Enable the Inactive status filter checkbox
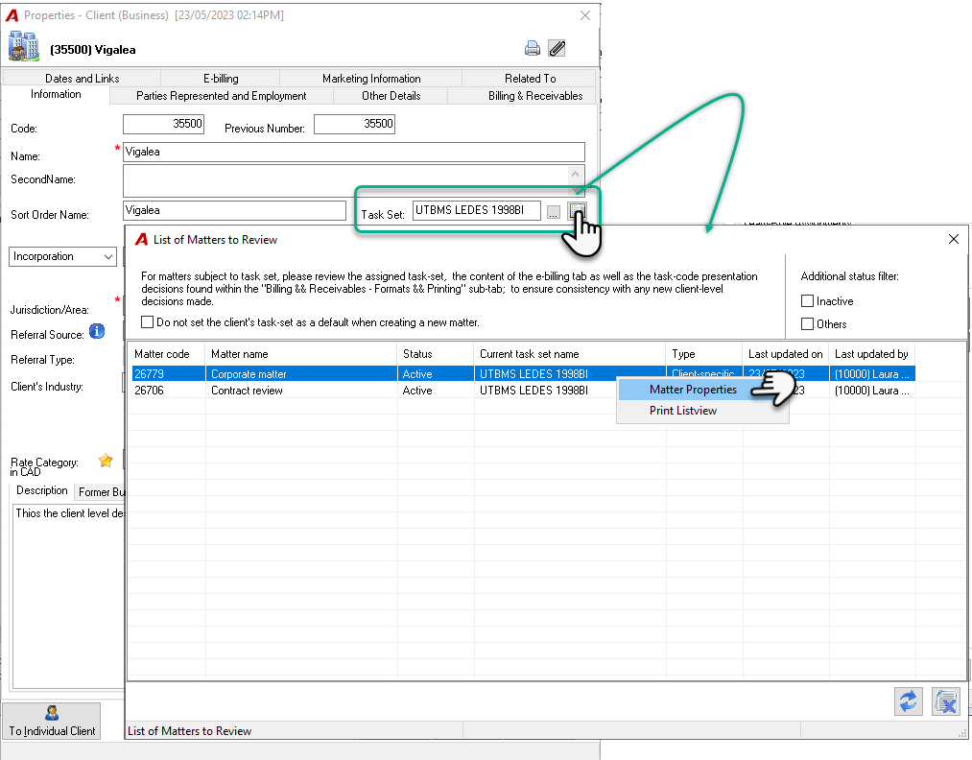 [807, 301]
